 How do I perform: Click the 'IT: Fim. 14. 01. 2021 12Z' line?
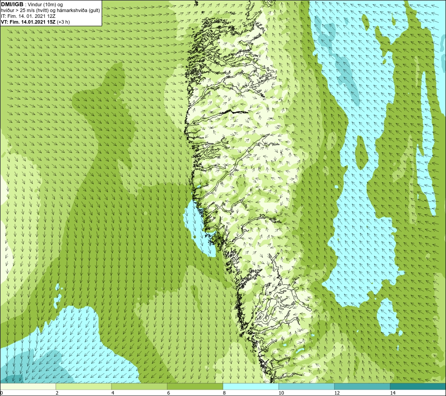[27, 16]
